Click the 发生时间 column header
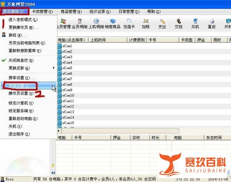Viewport: 231px width, 182px height. [x=218, y=137]
